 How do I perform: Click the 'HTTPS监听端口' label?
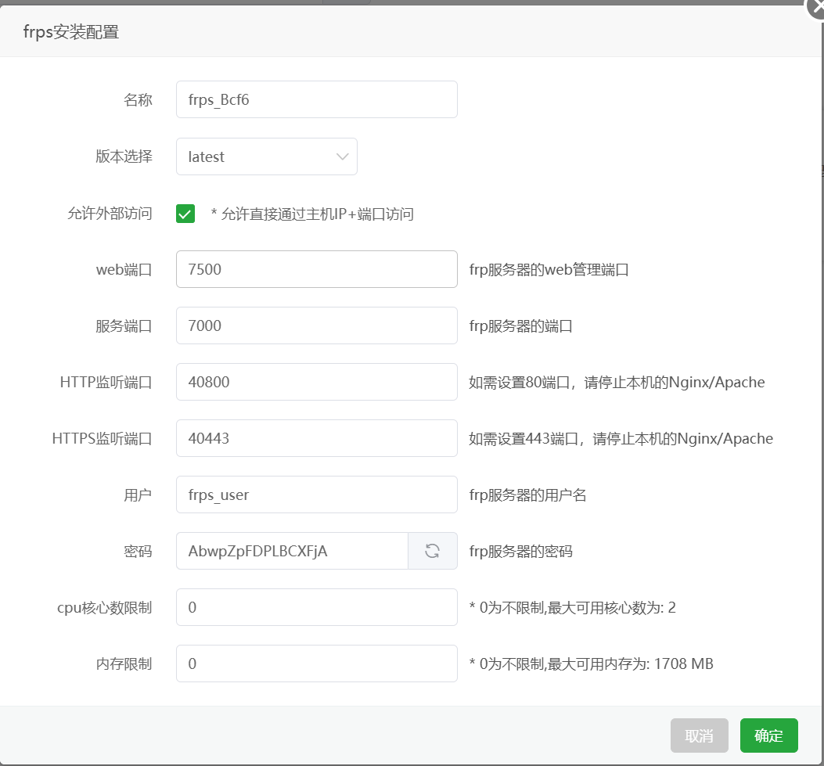(x=102, y=439)
